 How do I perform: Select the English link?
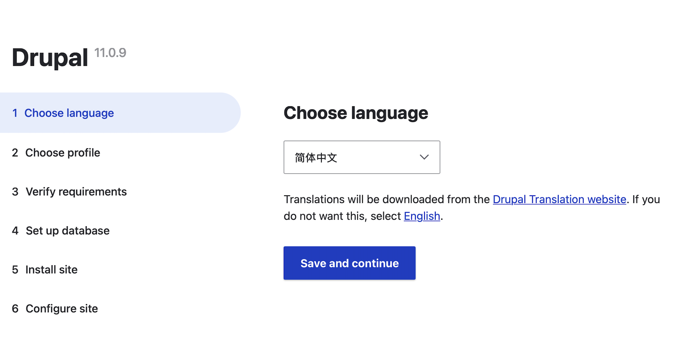pos(422,216)
